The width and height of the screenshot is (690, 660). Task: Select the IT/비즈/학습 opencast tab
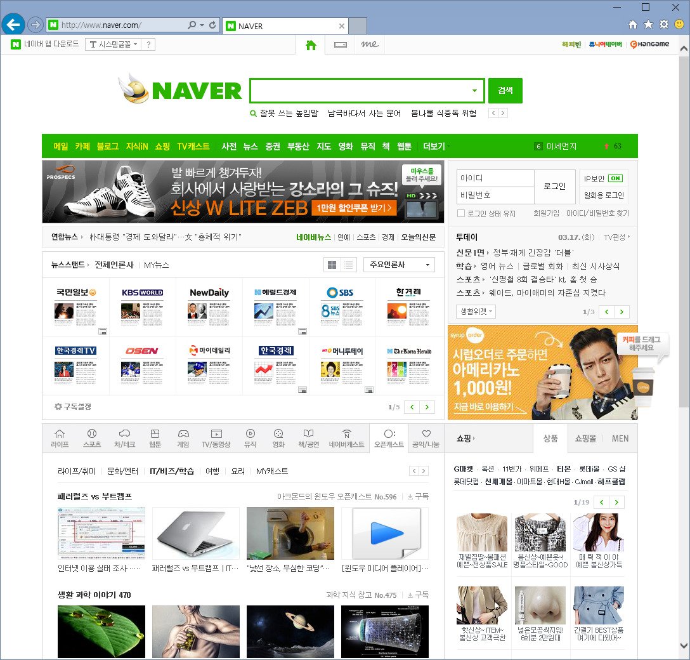pyautogui.click(x=172, y=471)
